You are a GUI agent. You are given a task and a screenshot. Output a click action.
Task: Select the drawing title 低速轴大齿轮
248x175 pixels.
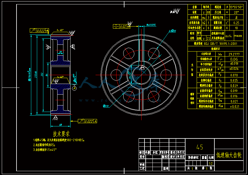229,155
